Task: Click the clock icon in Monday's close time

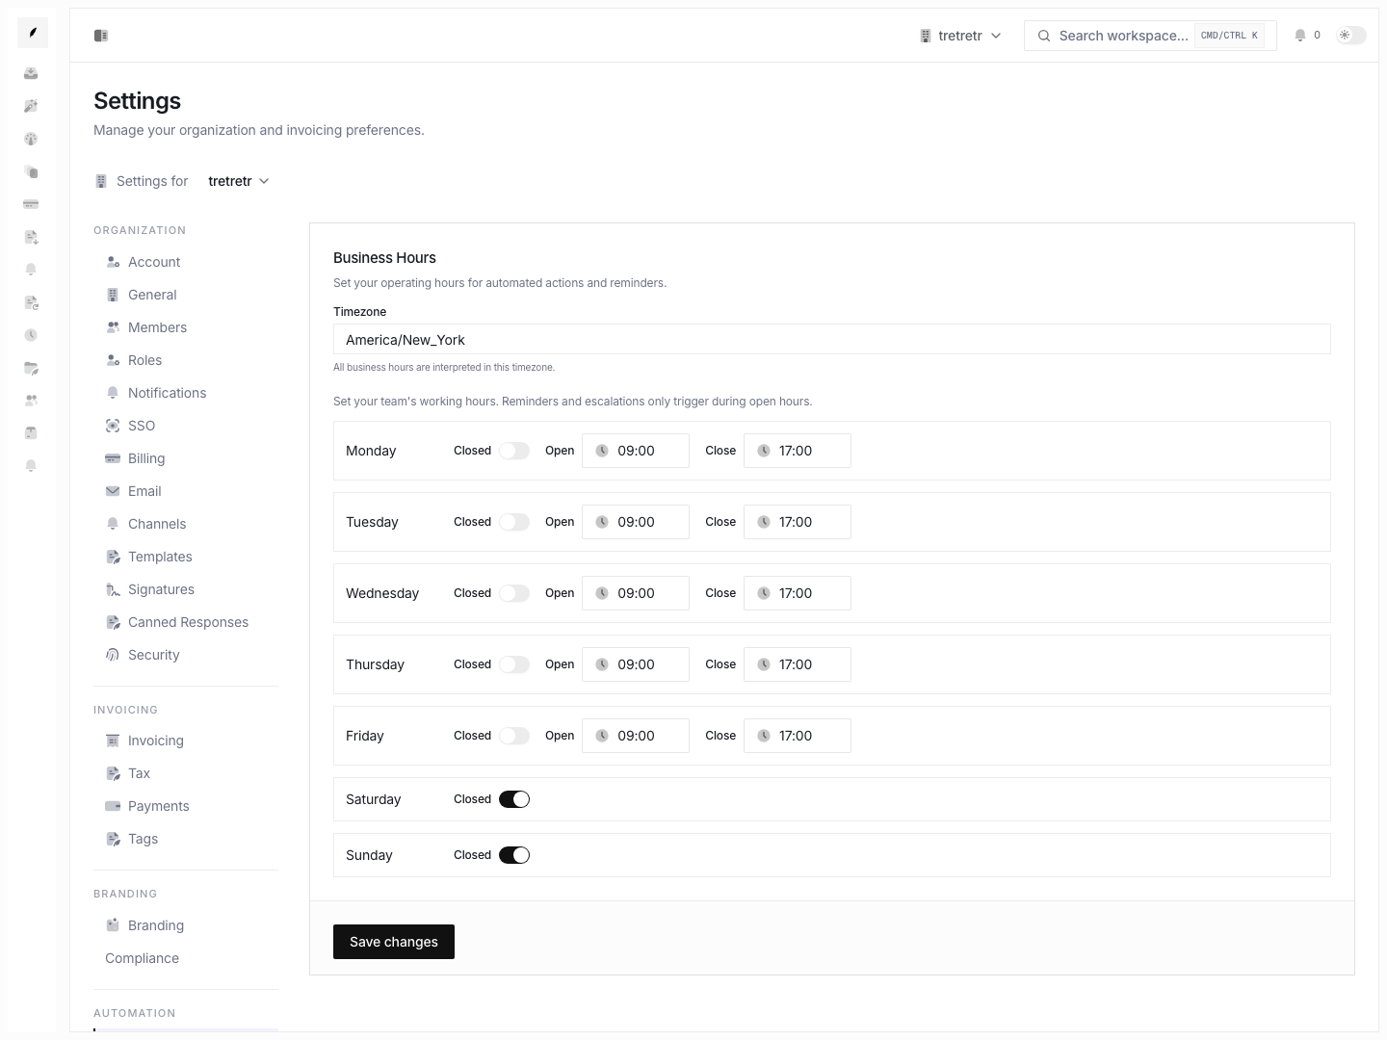Action: 764,451
